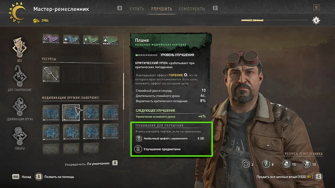Select the 'Все' all-items category icon
The width and height of the screenshot is (335, 188).
(20, 47)
